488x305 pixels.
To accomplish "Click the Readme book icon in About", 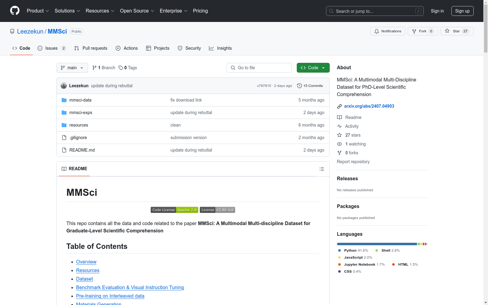I will [339, 117].
